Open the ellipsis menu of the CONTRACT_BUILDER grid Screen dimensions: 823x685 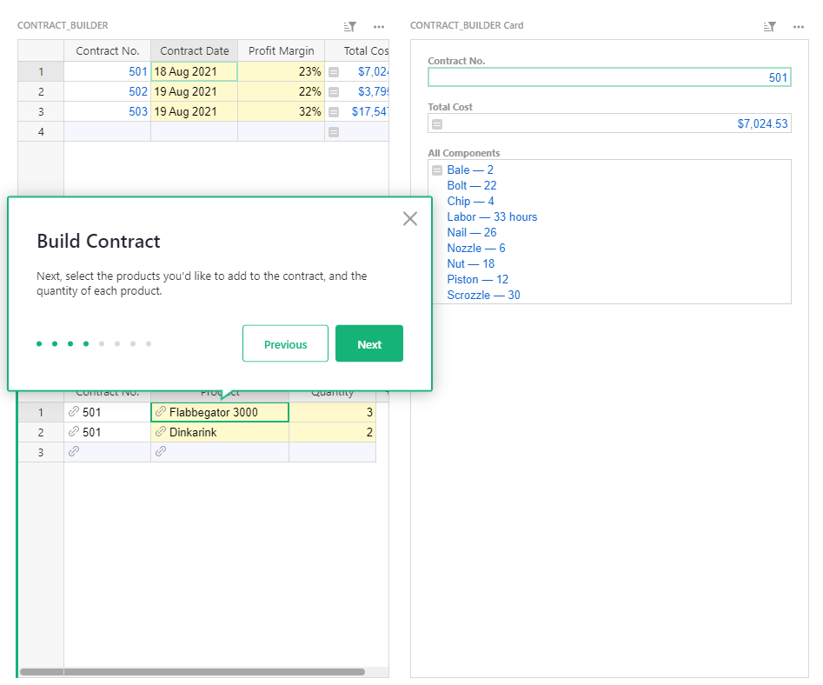tap(378, 26)
